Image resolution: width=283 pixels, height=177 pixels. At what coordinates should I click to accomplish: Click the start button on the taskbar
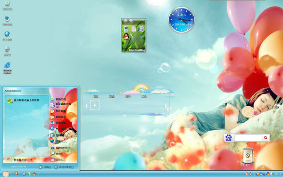(6, 174)
